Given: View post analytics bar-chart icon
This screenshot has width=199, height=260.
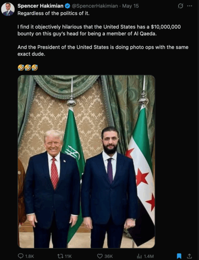Looking at the screenshot, I should point(139,256).
